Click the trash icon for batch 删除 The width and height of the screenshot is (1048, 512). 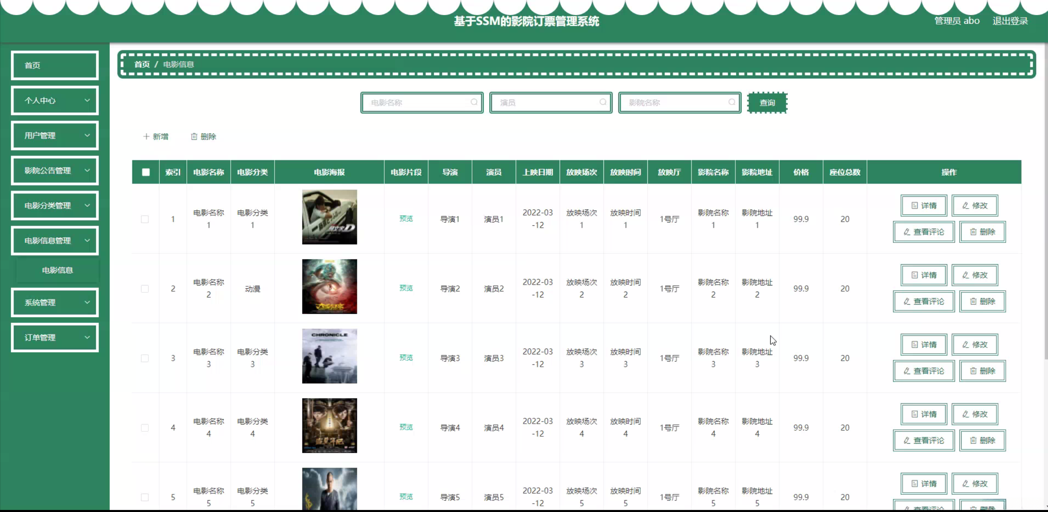click(194, 137)
